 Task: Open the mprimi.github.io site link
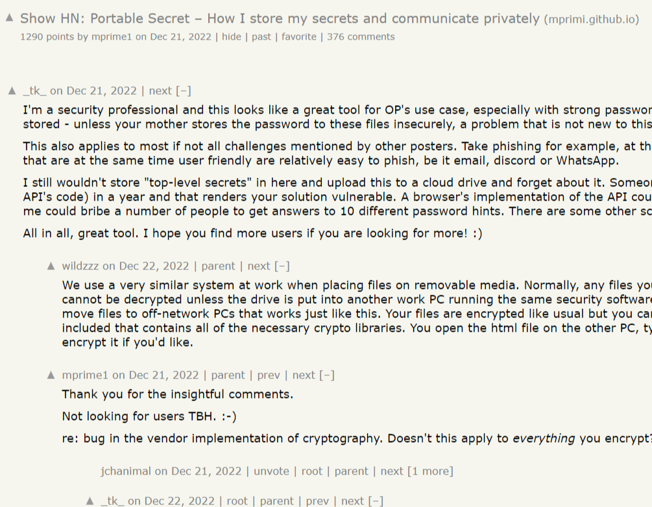coord(592,19)
